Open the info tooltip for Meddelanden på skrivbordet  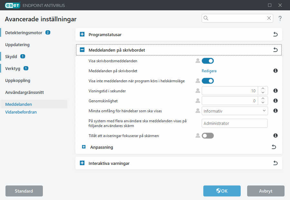coord(275,71)
